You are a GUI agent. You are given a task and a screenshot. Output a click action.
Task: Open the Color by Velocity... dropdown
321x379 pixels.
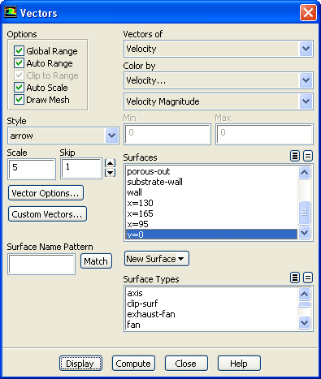(219, 80)
